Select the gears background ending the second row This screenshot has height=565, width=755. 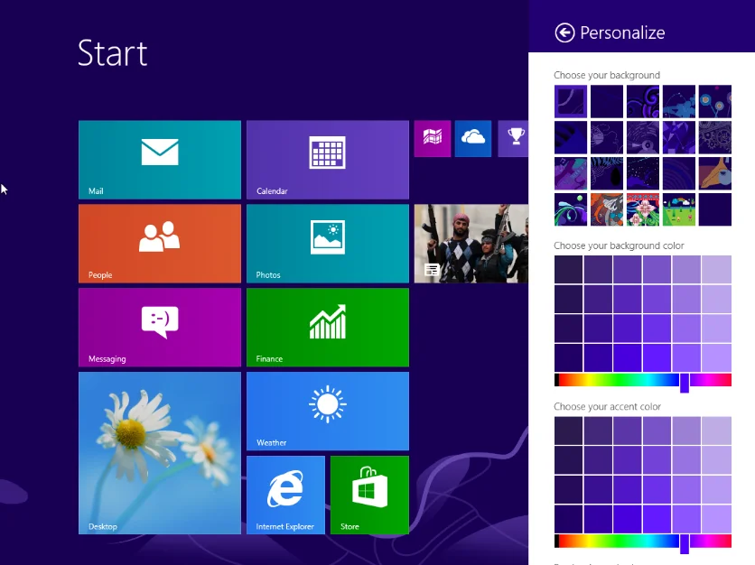pos(715,138)
